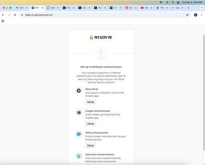Click the Google Authenticator title text
The height and width of the screenshot is (165, 205).
[98, 111]
